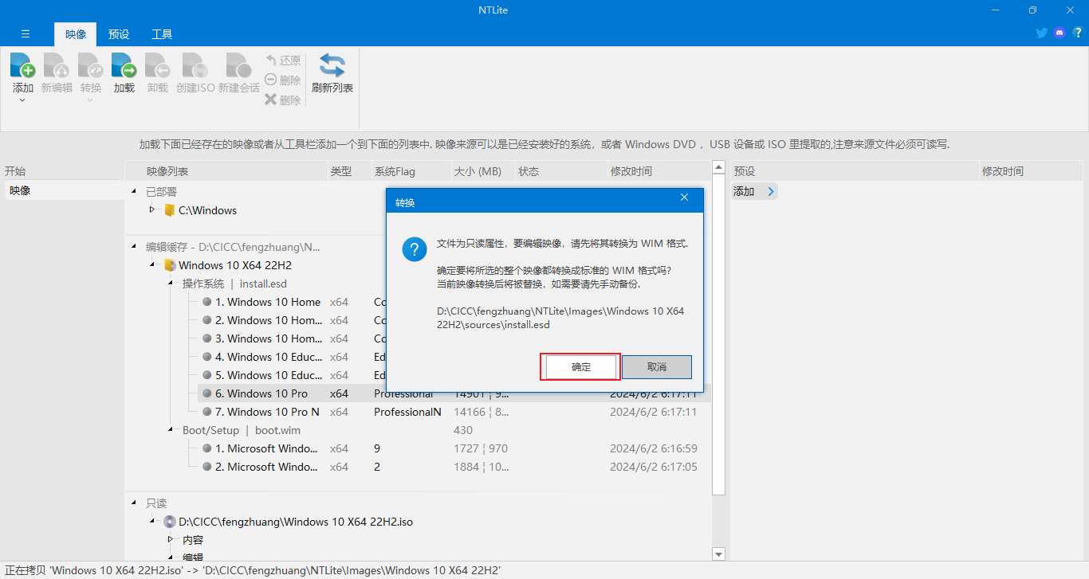The height and width of the screenshot is (579, 1089).
Task: Click 取消 in the 转换 dialog
Action: coord(657,367)
